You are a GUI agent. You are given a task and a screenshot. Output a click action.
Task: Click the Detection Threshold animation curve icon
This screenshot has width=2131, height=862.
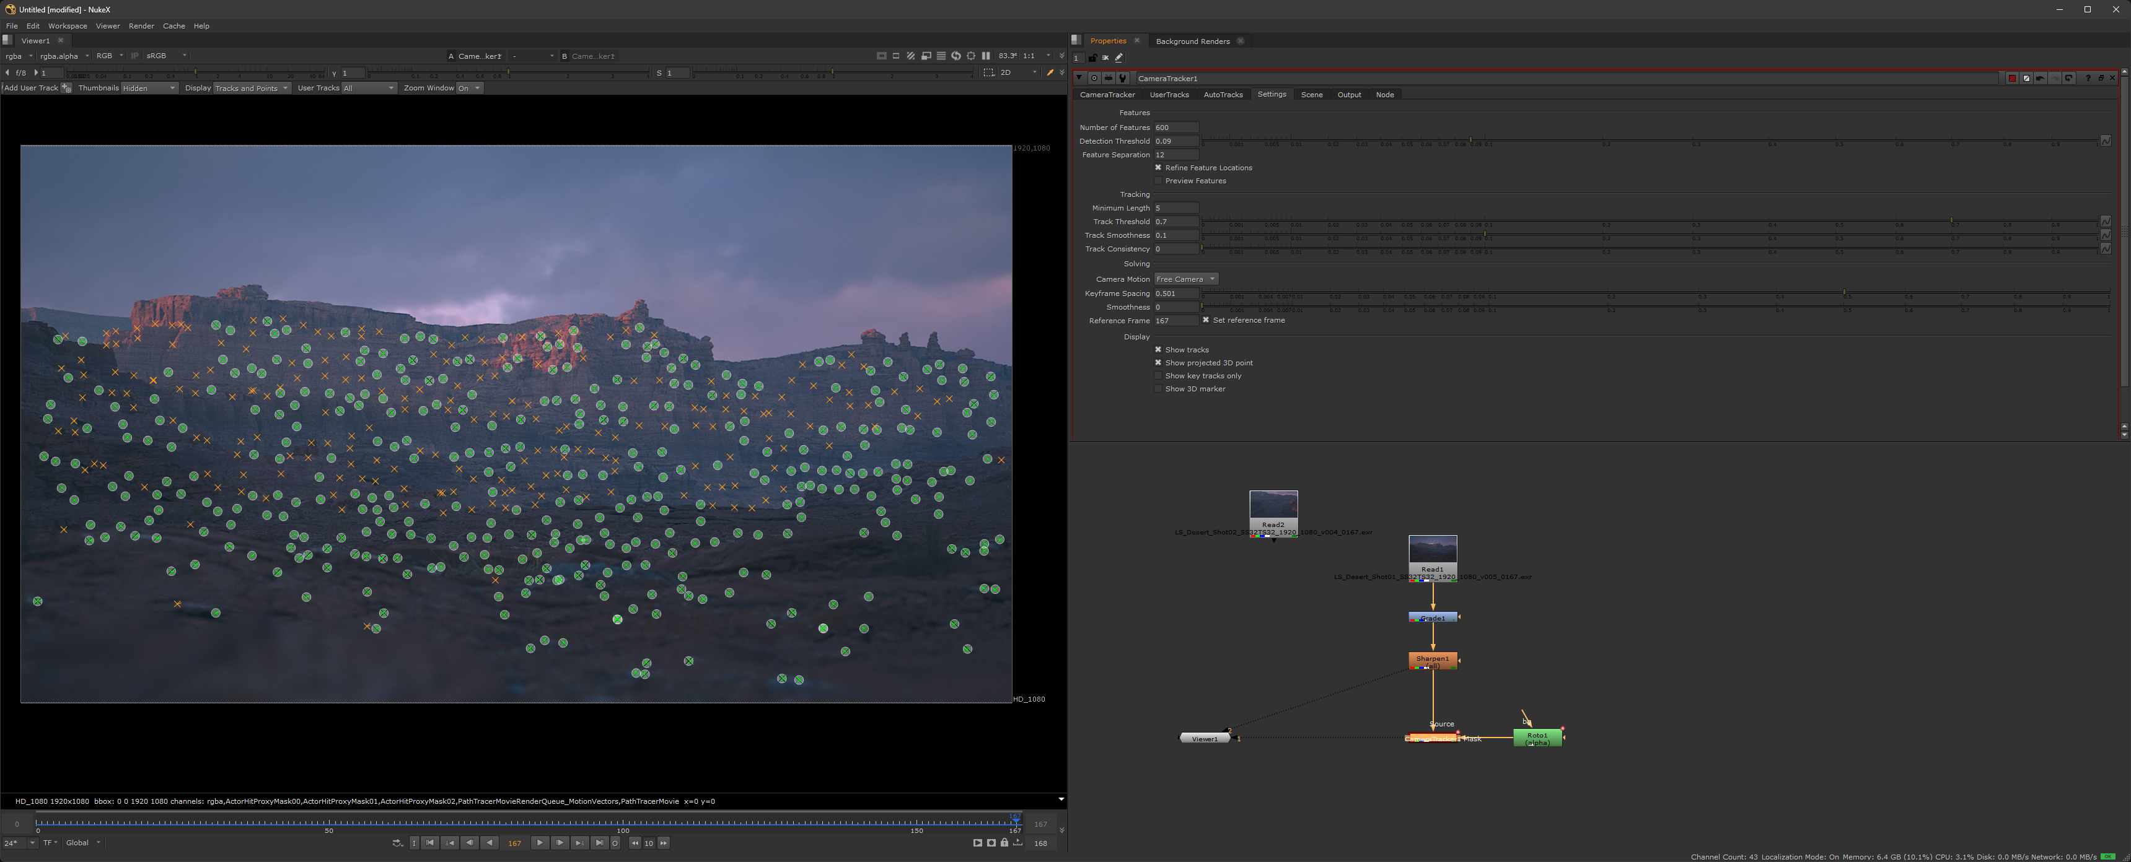click(2106, 141)
